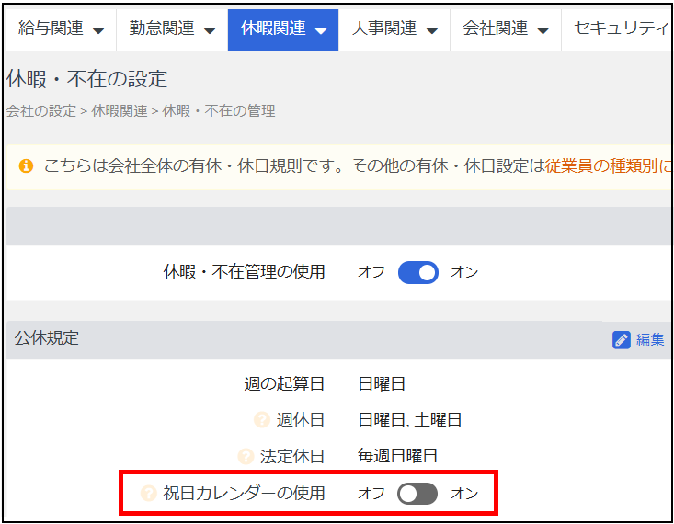
Task: Expand the 給与関連 dropdown arrow
Action: tap(98, 30)
